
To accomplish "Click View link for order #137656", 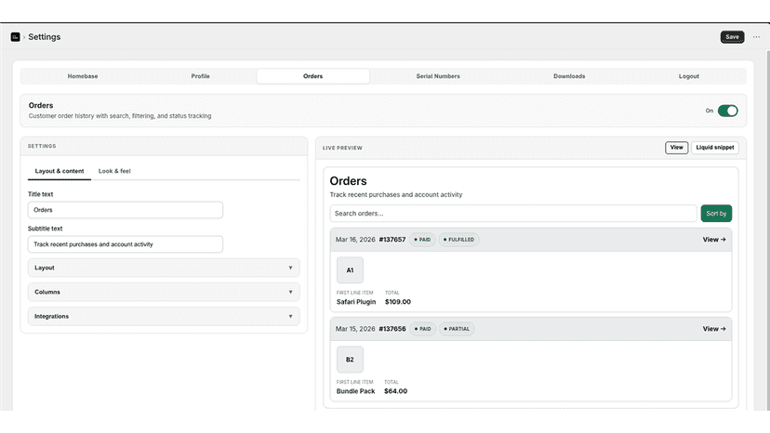I will click(x=714, y=329).
